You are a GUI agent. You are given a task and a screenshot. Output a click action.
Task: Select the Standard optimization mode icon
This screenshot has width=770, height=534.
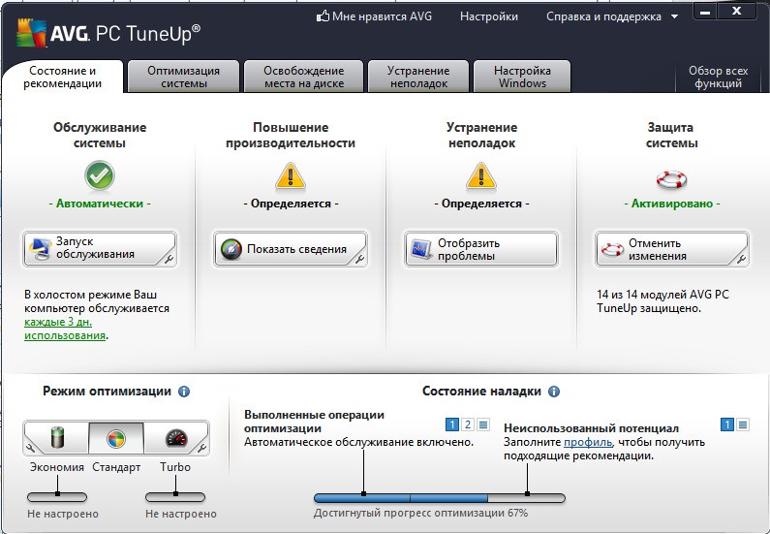tap(115, 438)
